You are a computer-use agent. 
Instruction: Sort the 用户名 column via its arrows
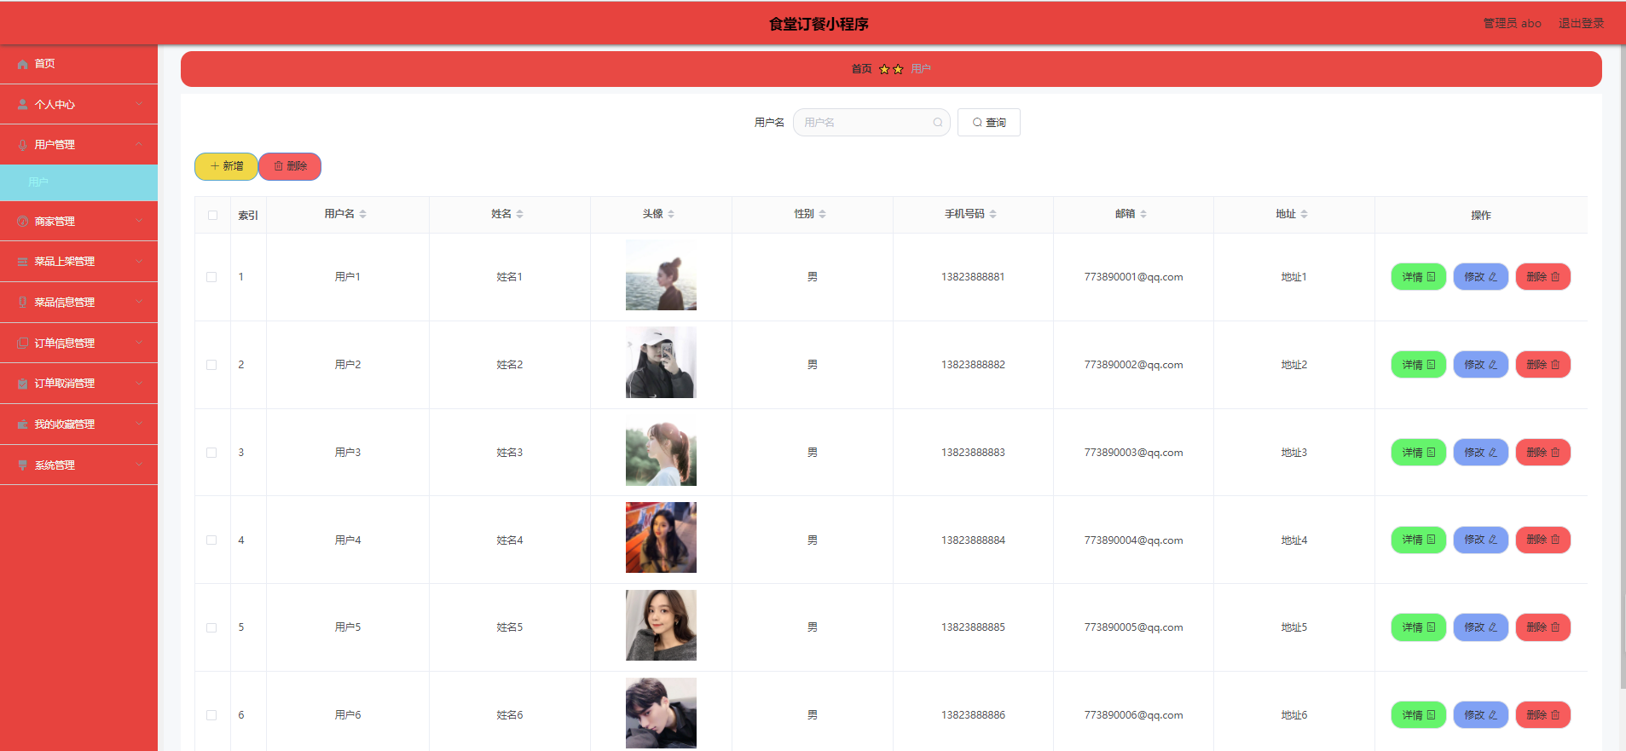click(x=363, y=214)
